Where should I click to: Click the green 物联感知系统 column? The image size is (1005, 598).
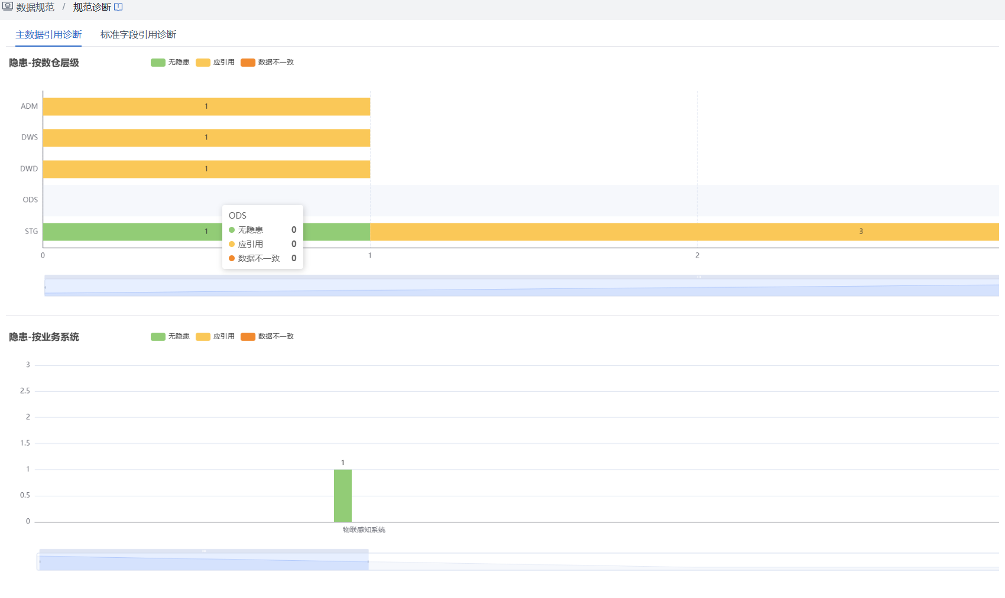[x=343, y=496]
